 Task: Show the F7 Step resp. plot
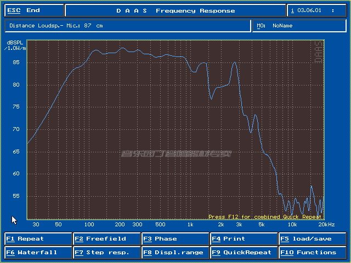pos(107,253)
